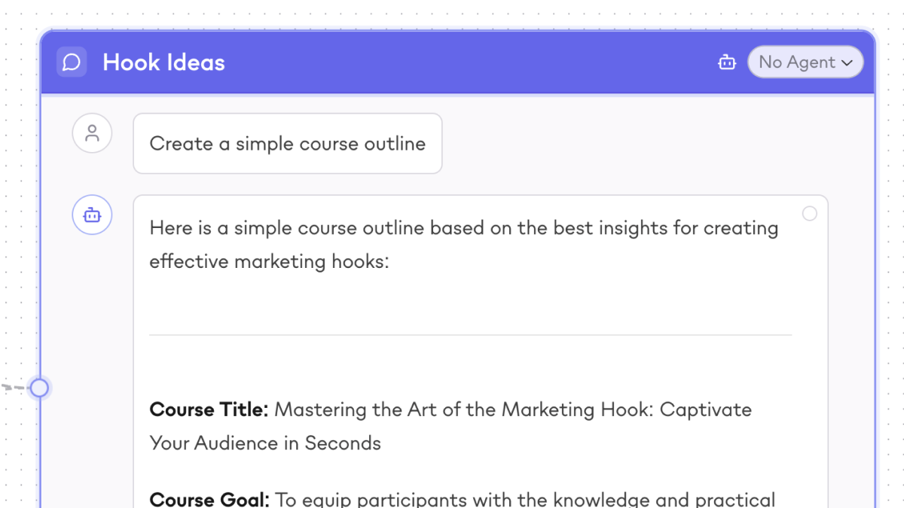
Task: Select the circle toggle on the bot response
Action: 810,214
